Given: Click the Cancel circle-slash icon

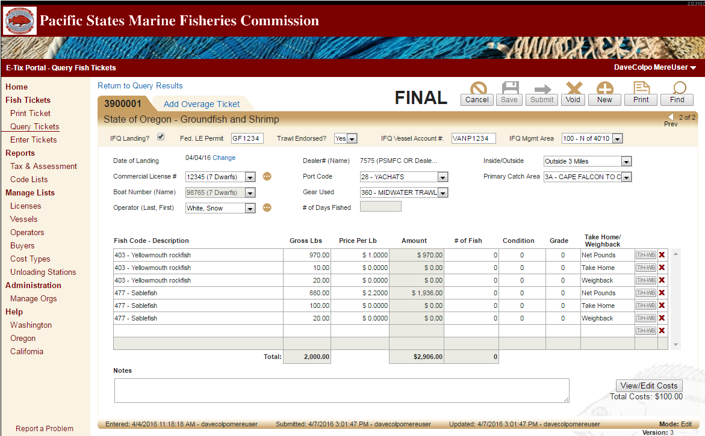Looking at the screenshot, I should (479, 88).
